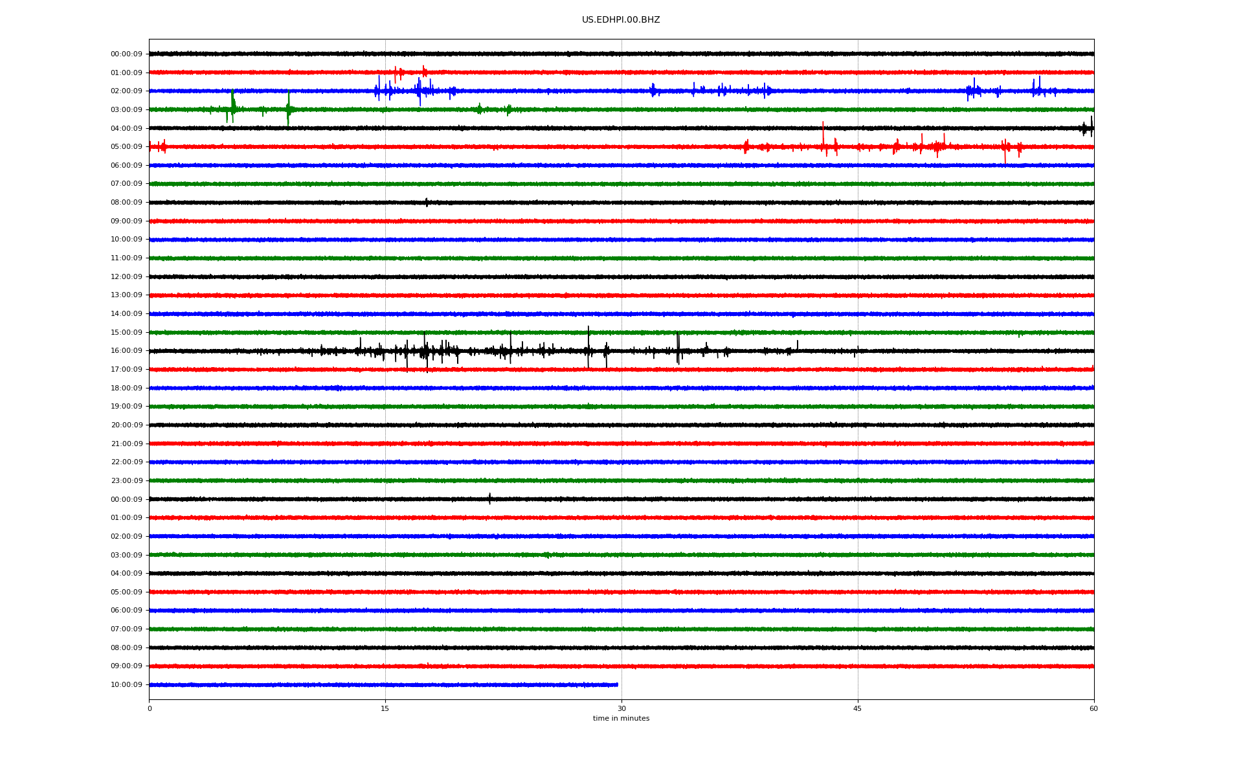Click the 0 minute x-axis tick label
1243x777 pixels.
pos(150,708)
